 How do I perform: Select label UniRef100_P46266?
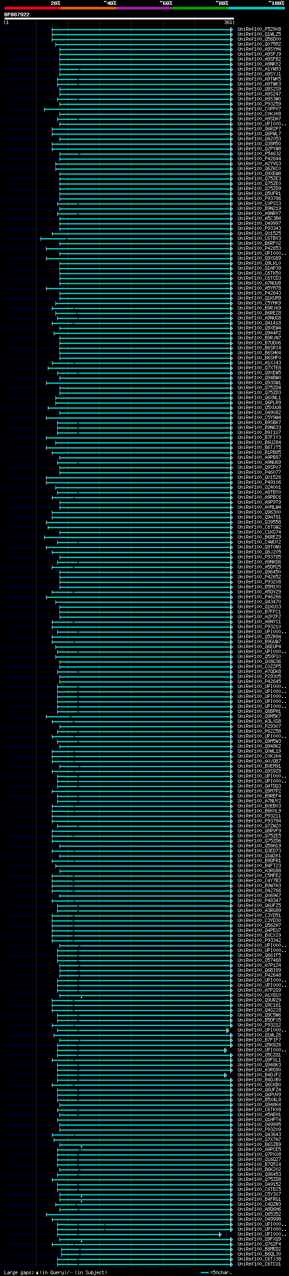tap(259, 597)
